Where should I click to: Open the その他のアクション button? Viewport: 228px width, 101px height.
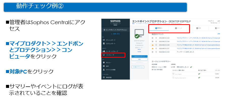coord(138,67)
